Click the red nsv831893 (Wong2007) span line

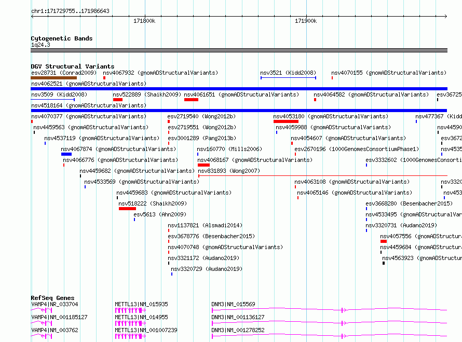pos(323,176)
